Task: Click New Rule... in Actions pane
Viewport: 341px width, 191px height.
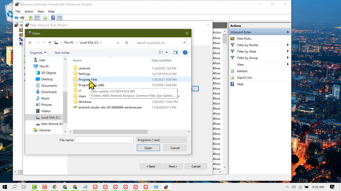Action: [x=245, y=38]
